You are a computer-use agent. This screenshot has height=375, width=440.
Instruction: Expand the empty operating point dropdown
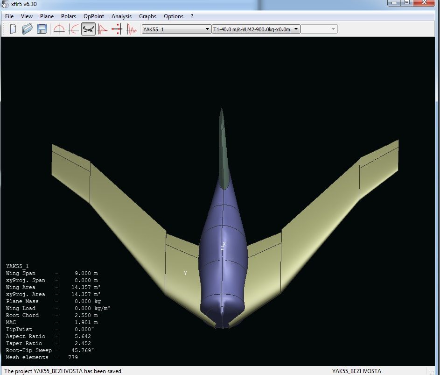[x=319, y=29]
